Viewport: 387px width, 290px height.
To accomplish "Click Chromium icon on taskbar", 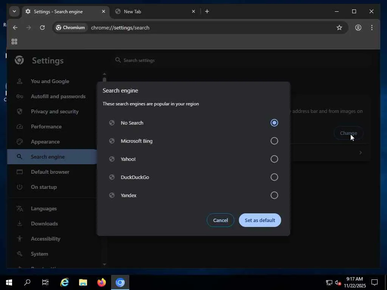I will coord(120,282).
